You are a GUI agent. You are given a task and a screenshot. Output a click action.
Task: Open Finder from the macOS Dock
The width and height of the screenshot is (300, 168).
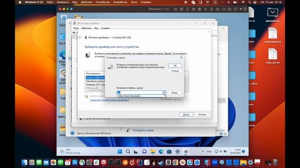[x=24, y=162]
